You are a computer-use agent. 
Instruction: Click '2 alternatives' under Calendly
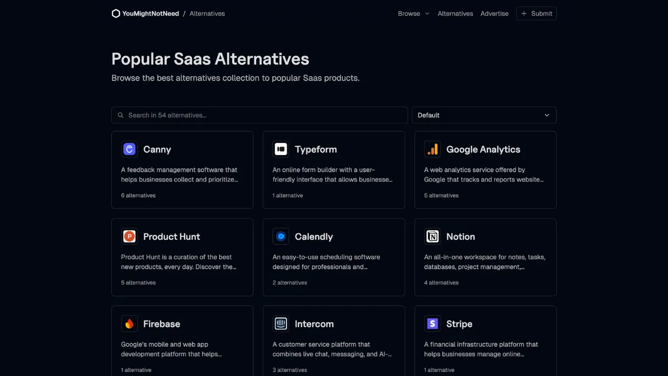pyautogui.click(x=290, y=283)
